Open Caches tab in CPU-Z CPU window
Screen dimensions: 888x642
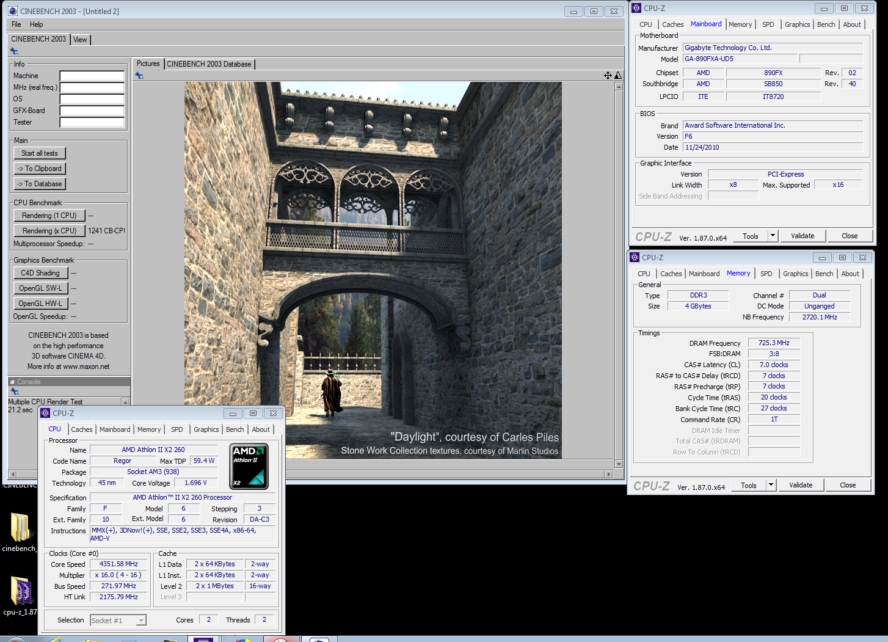[82, 429]
